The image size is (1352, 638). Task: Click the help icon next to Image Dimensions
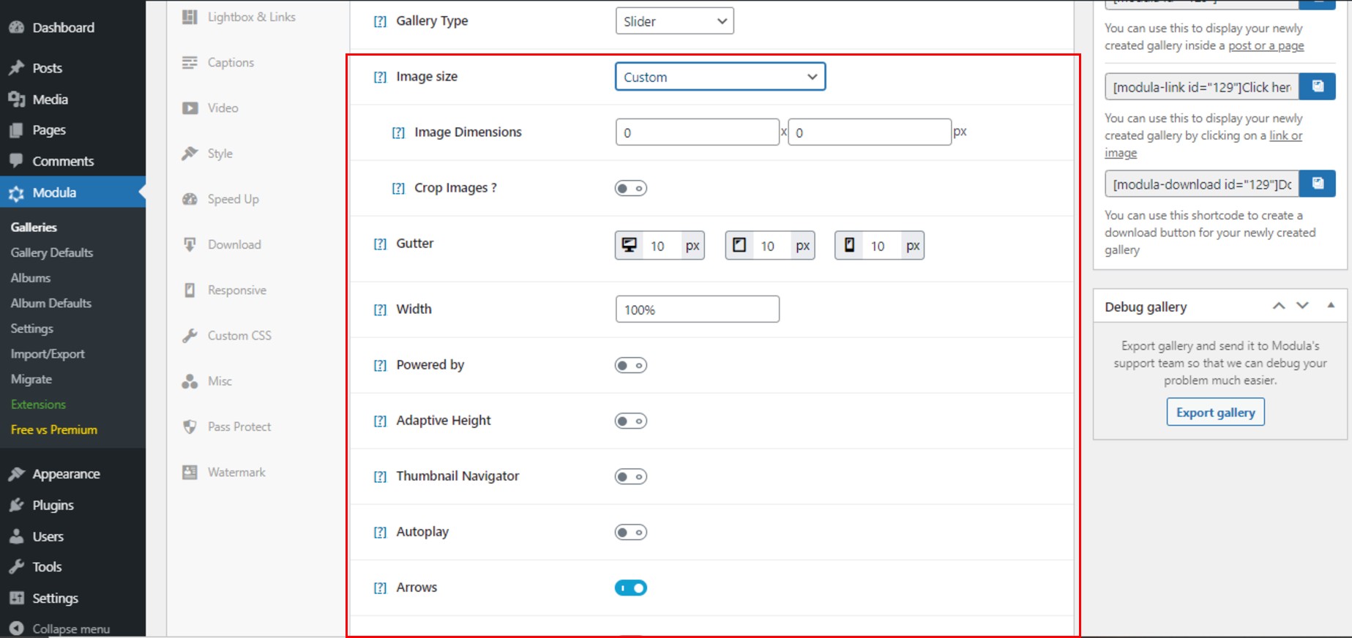point(398,132)
